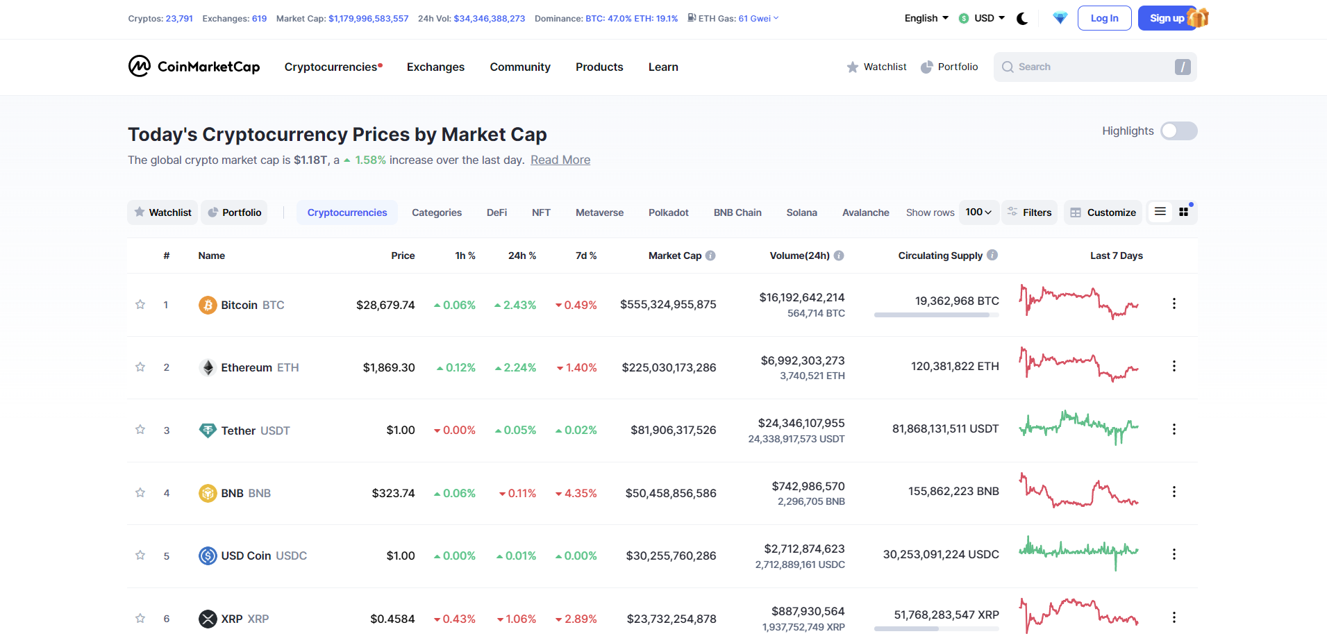
Task: Switch to grid view icon
Action: (x=1184, y=212)
